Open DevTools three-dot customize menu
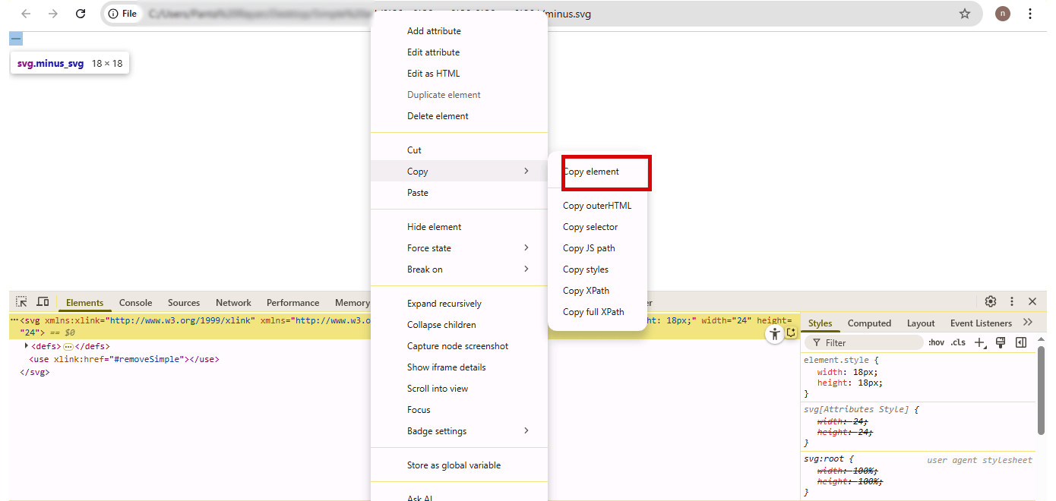This screenshot has width=1056, height=501. click(x=1011, y=301)
